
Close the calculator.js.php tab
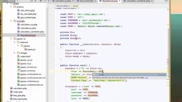[73, 1]
